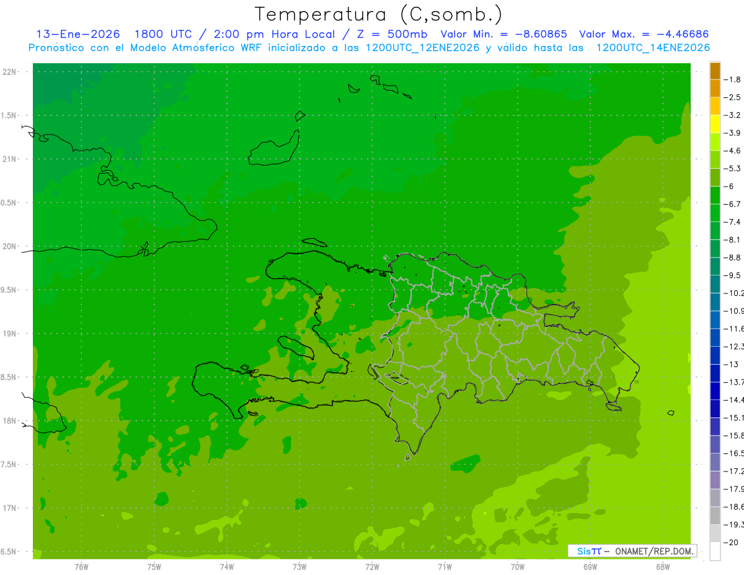Click teal swatch between -9.5 and -10.2

click(715, 284)
